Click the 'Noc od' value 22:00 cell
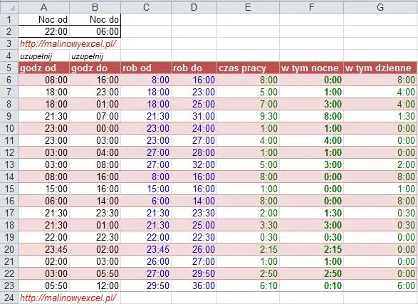The width and height of the screenshot is (418, 304). coord(43,31)
